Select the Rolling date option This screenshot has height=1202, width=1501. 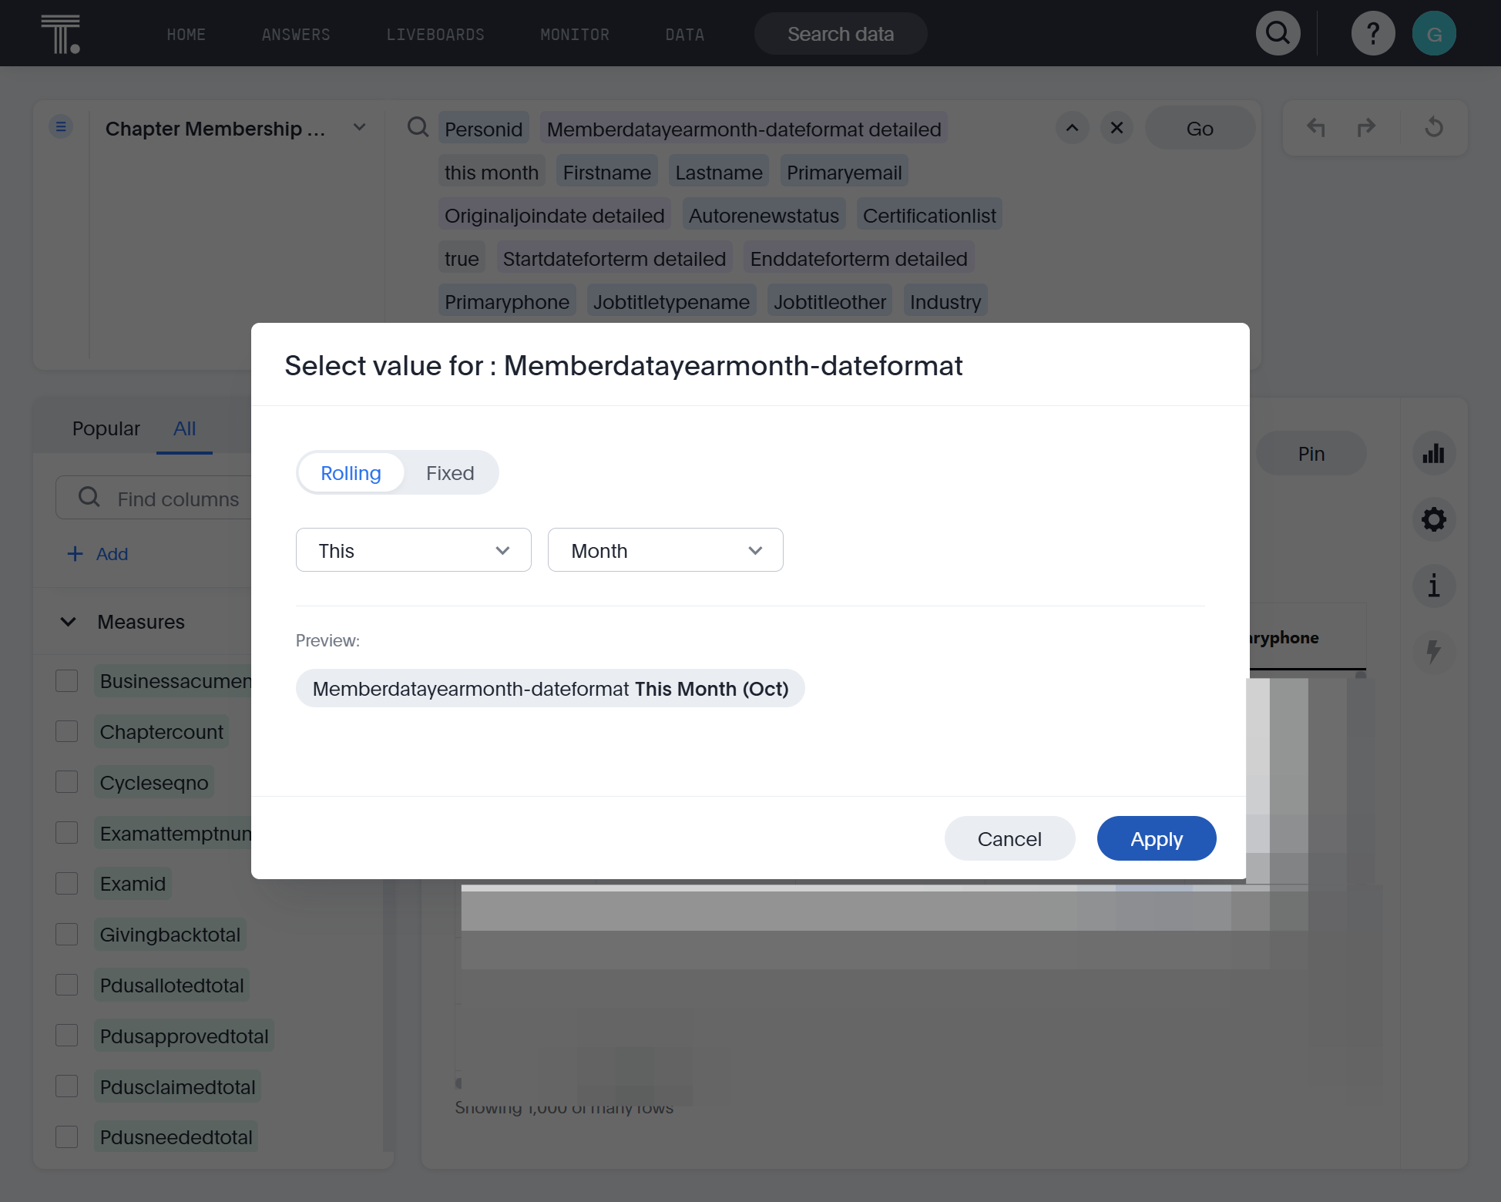click(351, 473)
